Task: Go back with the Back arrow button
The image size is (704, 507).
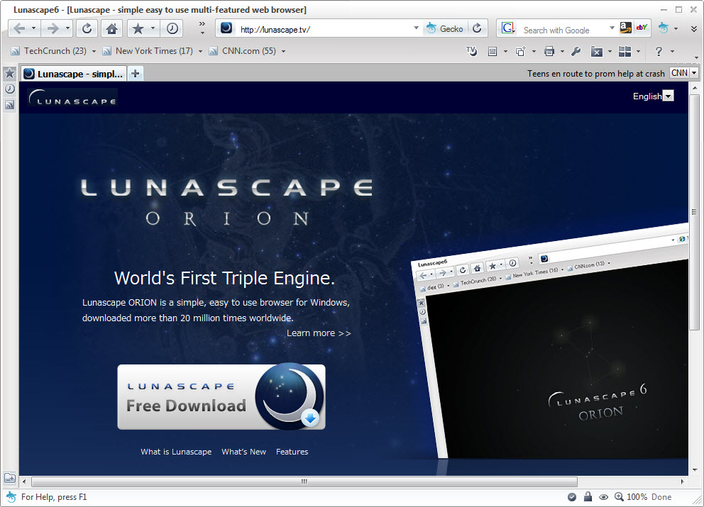Action: (x=19, y=28)
